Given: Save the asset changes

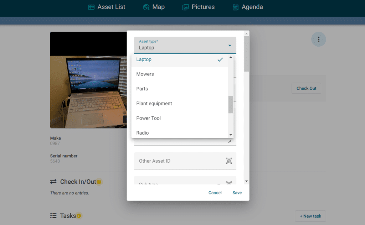Looking at the screenshot, I should point(237,193).
